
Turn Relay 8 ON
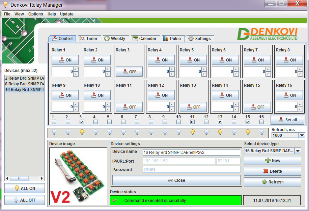pyautogui.click(x=289, y=60)
